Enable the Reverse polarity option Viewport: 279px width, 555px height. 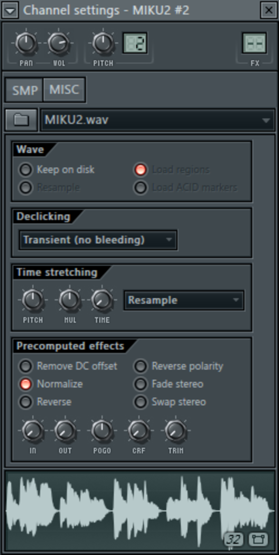click(179, 366)
